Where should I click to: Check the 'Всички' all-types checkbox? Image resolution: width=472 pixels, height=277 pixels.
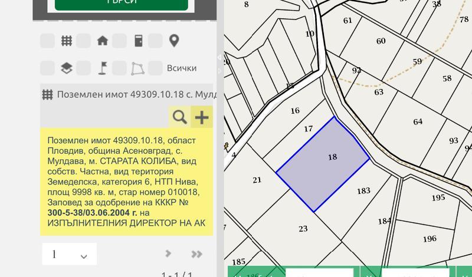click(x=155, y=68)
